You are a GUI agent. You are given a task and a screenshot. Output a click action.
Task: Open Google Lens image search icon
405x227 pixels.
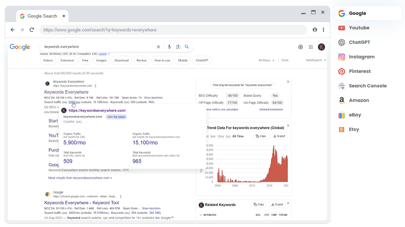coord(178,47)
